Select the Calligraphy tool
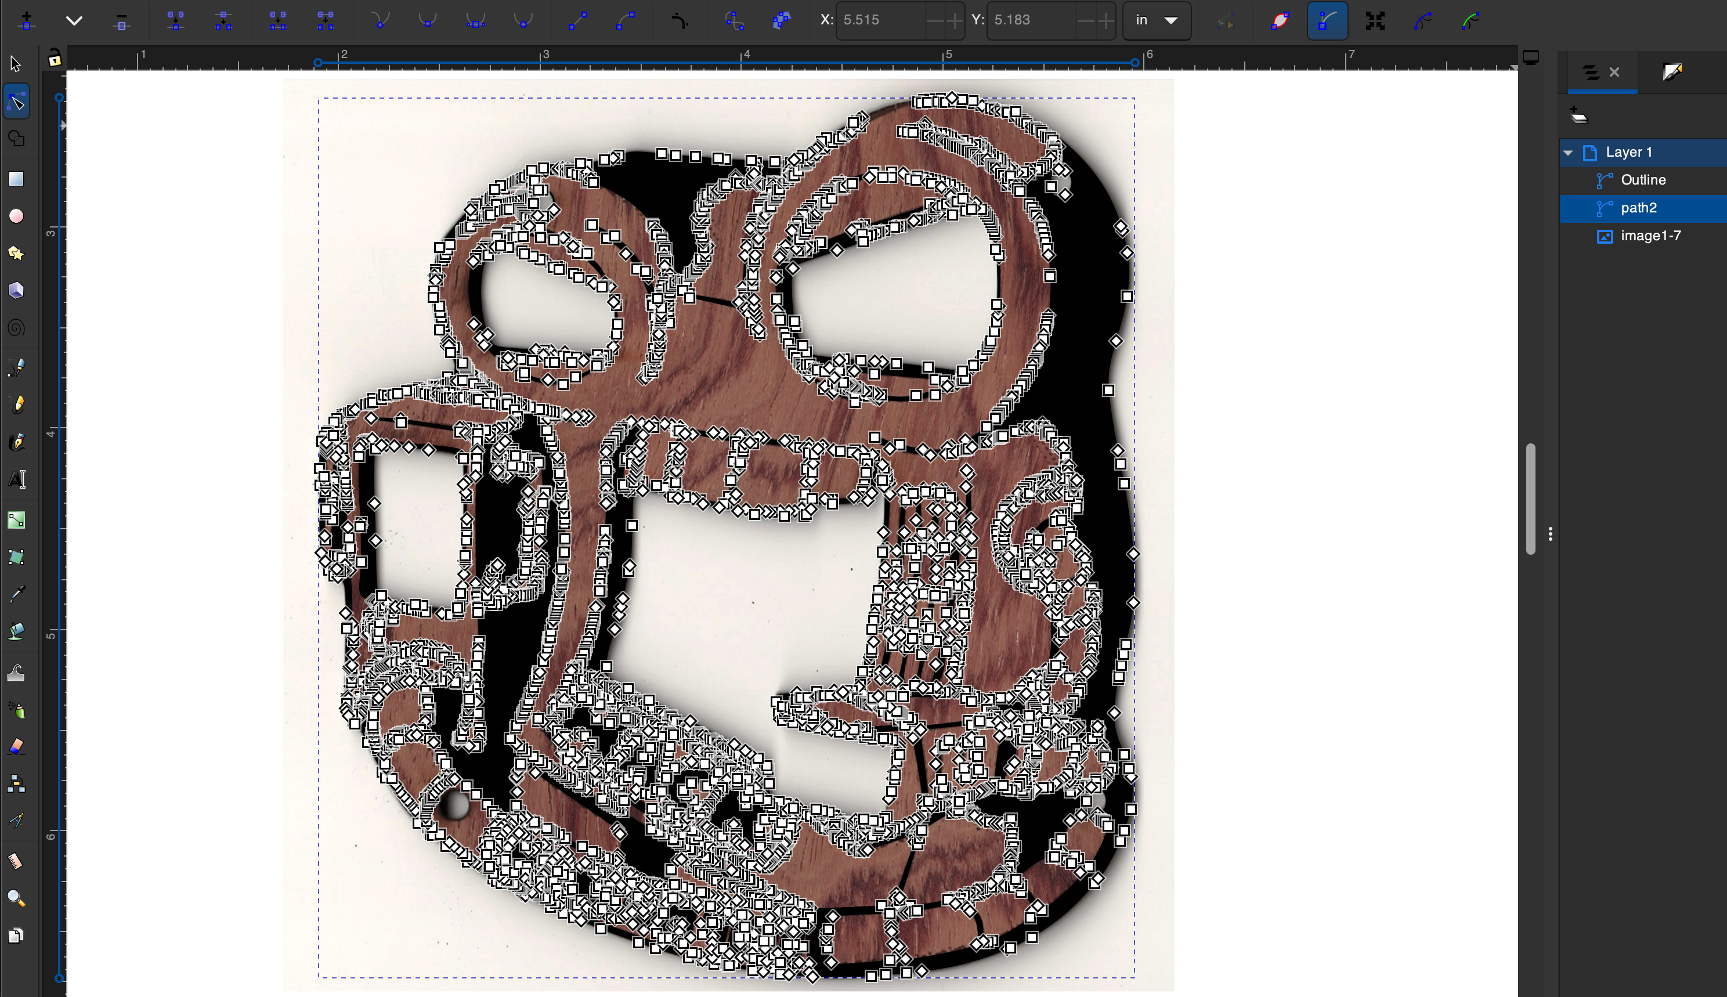The height and width of the screenshot is (997, 1727). [16, 442]
